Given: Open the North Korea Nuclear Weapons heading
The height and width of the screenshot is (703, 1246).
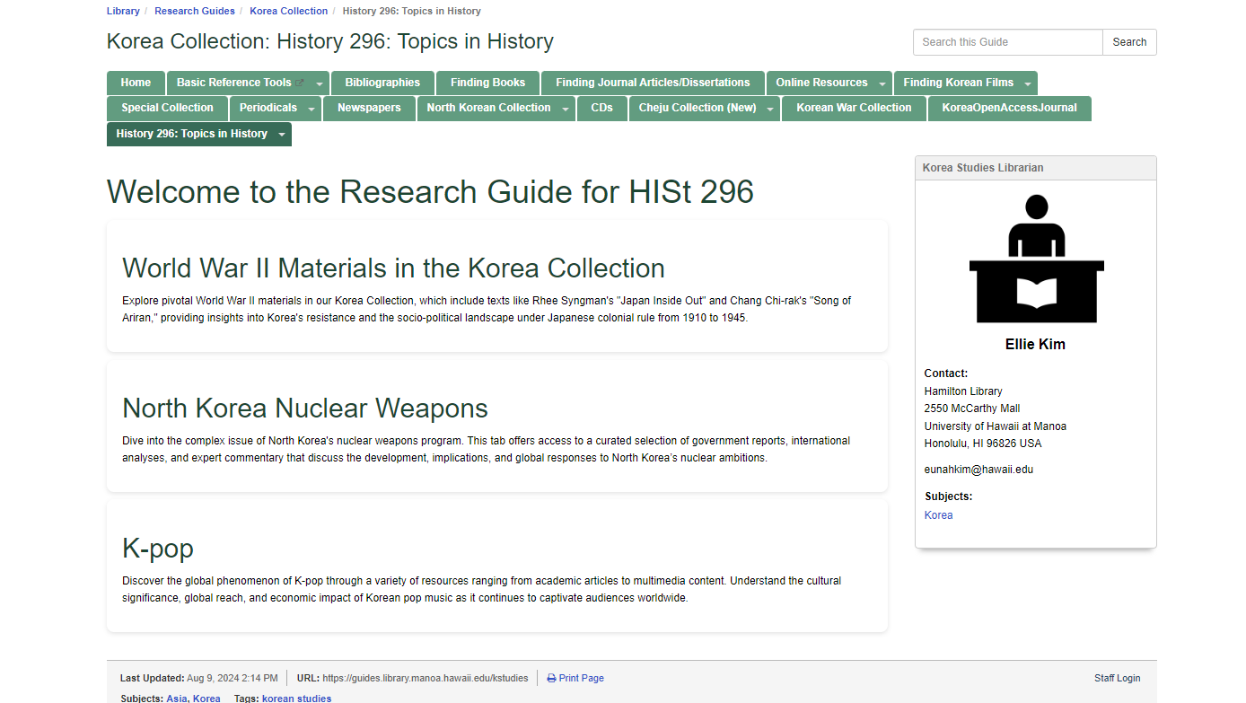Looking at the screenshot, I should click(x=305, y=409).
